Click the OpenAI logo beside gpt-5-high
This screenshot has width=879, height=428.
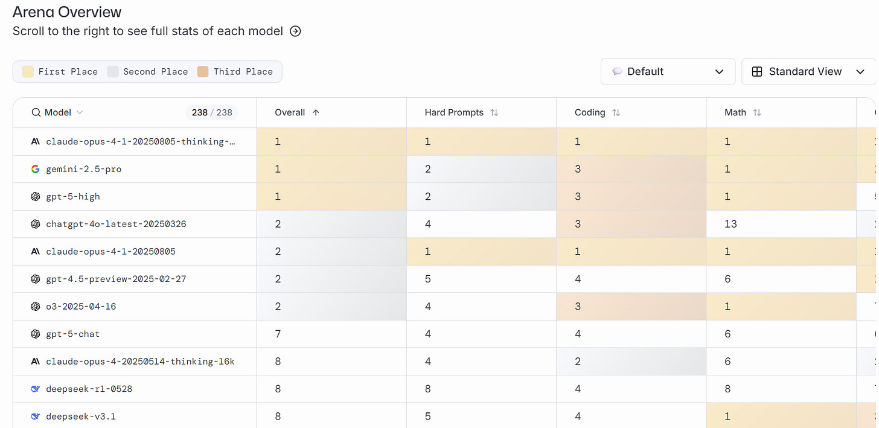click(36, 197)
